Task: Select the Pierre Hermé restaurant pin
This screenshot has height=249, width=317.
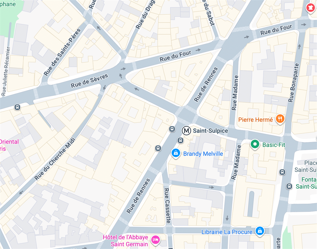Action: pos(280,119)
